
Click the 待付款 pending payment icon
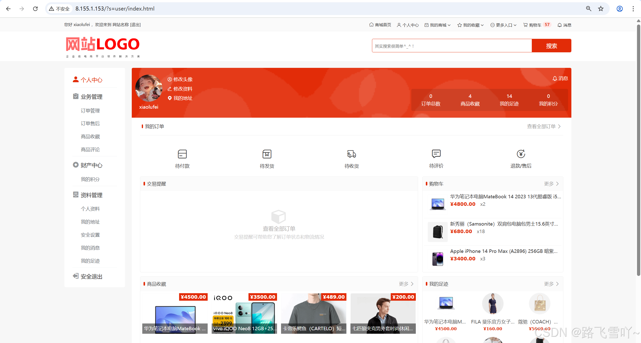pos(182,154)
